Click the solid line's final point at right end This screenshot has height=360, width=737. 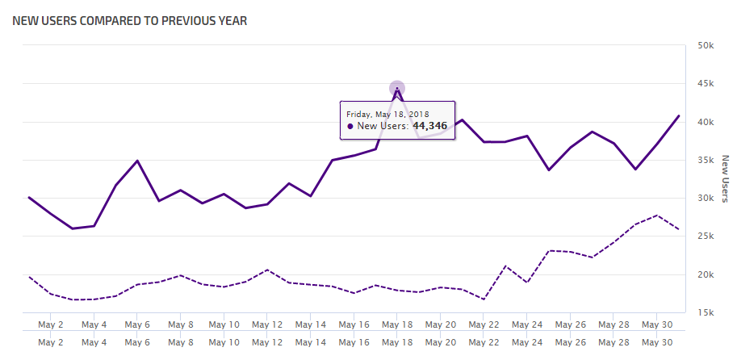pos(679,115)
